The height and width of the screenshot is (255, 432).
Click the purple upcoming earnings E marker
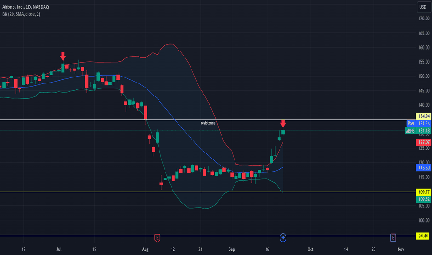tap(393, 238)
